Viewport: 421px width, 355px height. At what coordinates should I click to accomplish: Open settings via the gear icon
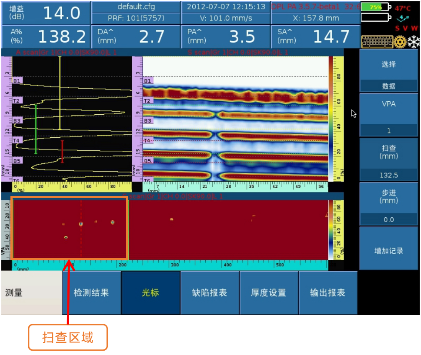pos(400,42)
